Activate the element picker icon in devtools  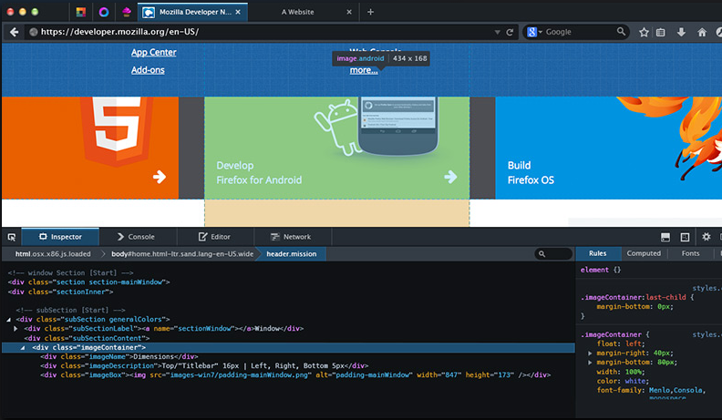pyautogui.click(x=12, y=237)
